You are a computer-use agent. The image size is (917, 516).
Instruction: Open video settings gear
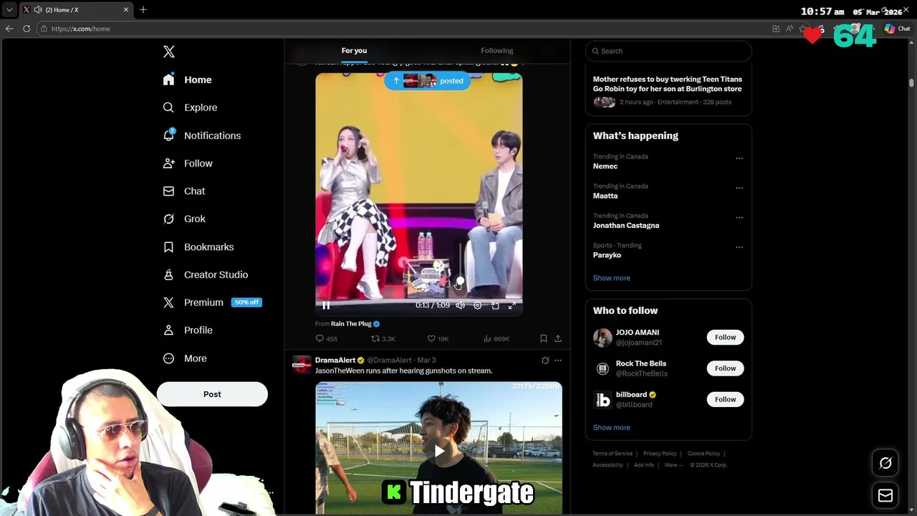[478, 305]
